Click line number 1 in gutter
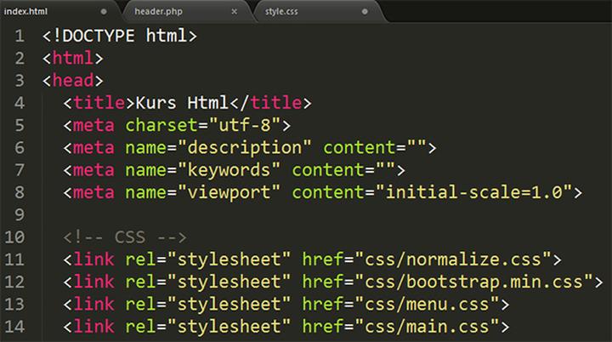The height and width of the screenshot is (342, 612). tap(19, 37)
